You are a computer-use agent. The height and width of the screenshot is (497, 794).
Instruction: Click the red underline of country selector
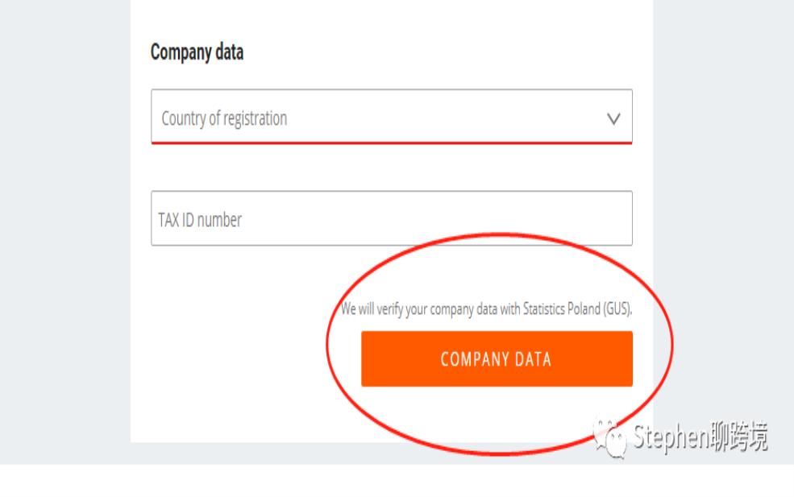pyautogui.click(x=392, y=143)
